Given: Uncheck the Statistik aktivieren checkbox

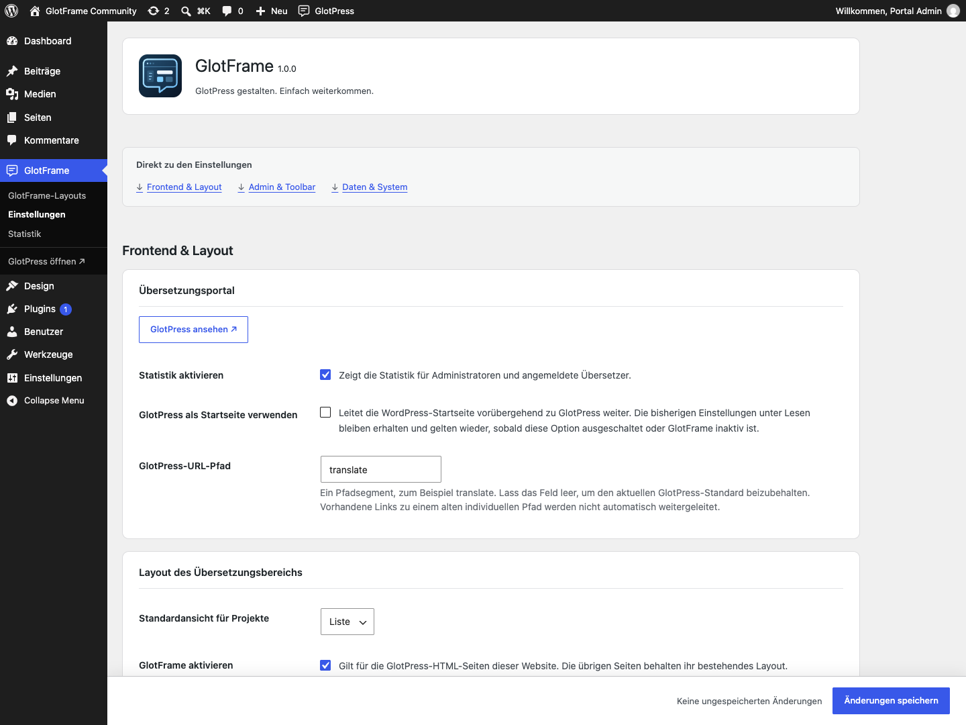Looking at the screenshot, I should pyautogui.click(x=325, y=375).
